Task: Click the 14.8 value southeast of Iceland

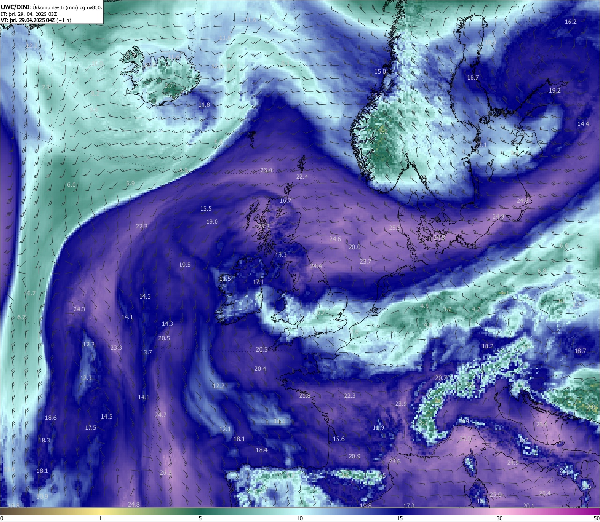Action: (204, 104)
